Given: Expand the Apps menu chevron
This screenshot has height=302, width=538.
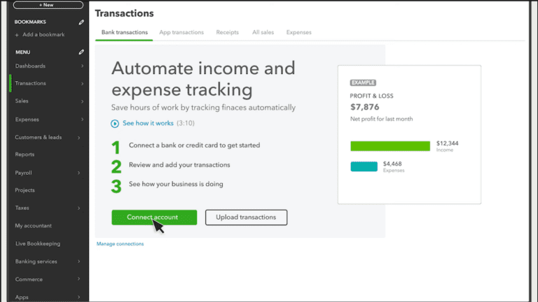Looking at the screenshot, I should pyautogui.click(x=79, y=297).
